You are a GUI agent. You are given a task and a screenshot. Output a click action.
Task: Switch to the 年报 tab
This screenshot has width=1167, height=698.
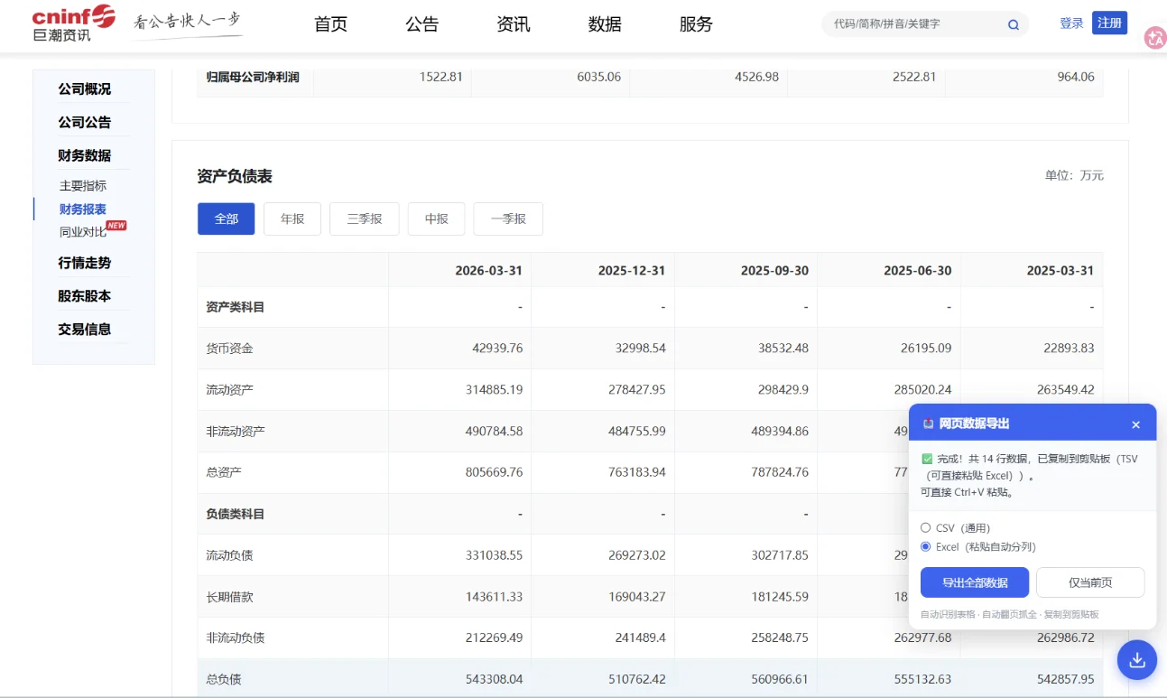tap(292, 219)
